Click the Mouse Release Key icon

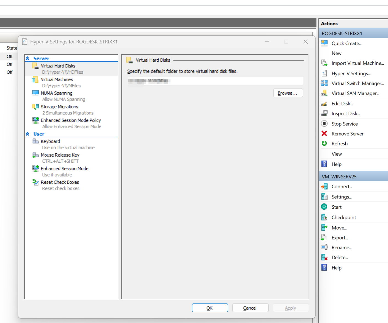tap(35, 155)
